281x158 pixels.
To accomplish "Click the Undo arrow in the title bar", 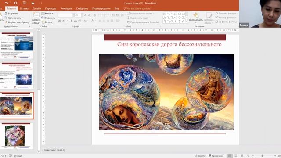I will [7, 3].
